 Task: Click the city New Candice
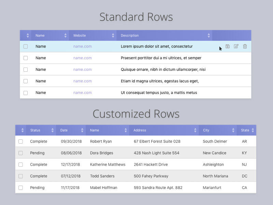[x=215, y=153]
